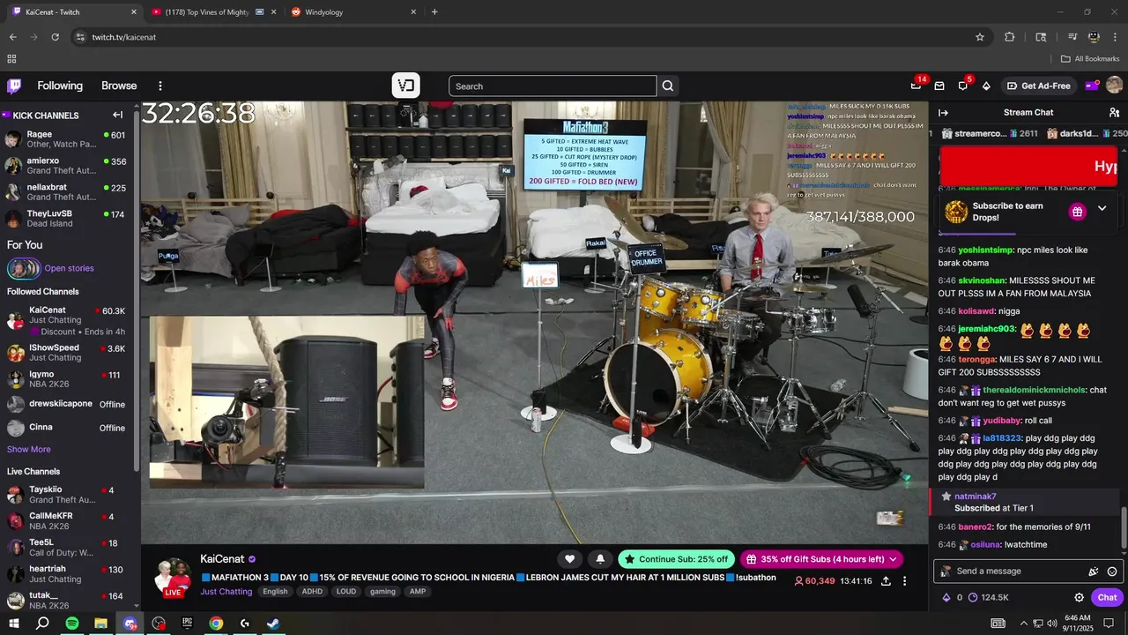The height and width of the screenshot is (635, 1128).
Task: Open the more options menu beside Browse
Action: pyautogui.click(x=160, y=86)
